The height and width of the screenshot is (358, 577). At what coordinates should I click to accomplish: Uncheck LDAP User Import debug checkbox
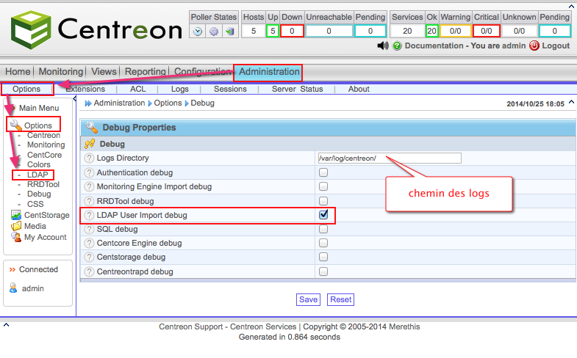[323, 215]
